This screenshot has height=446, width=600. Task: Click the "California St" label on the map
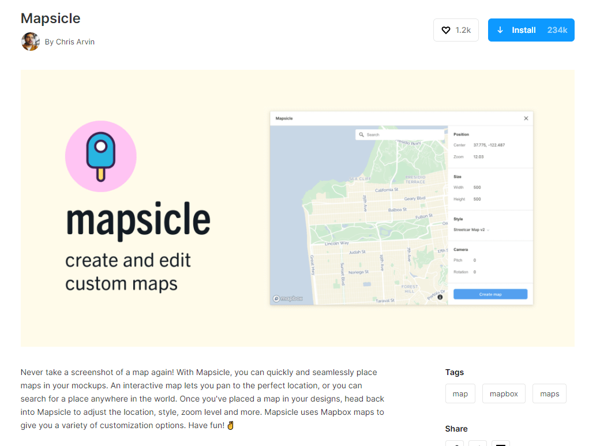[x=387, y=190]
